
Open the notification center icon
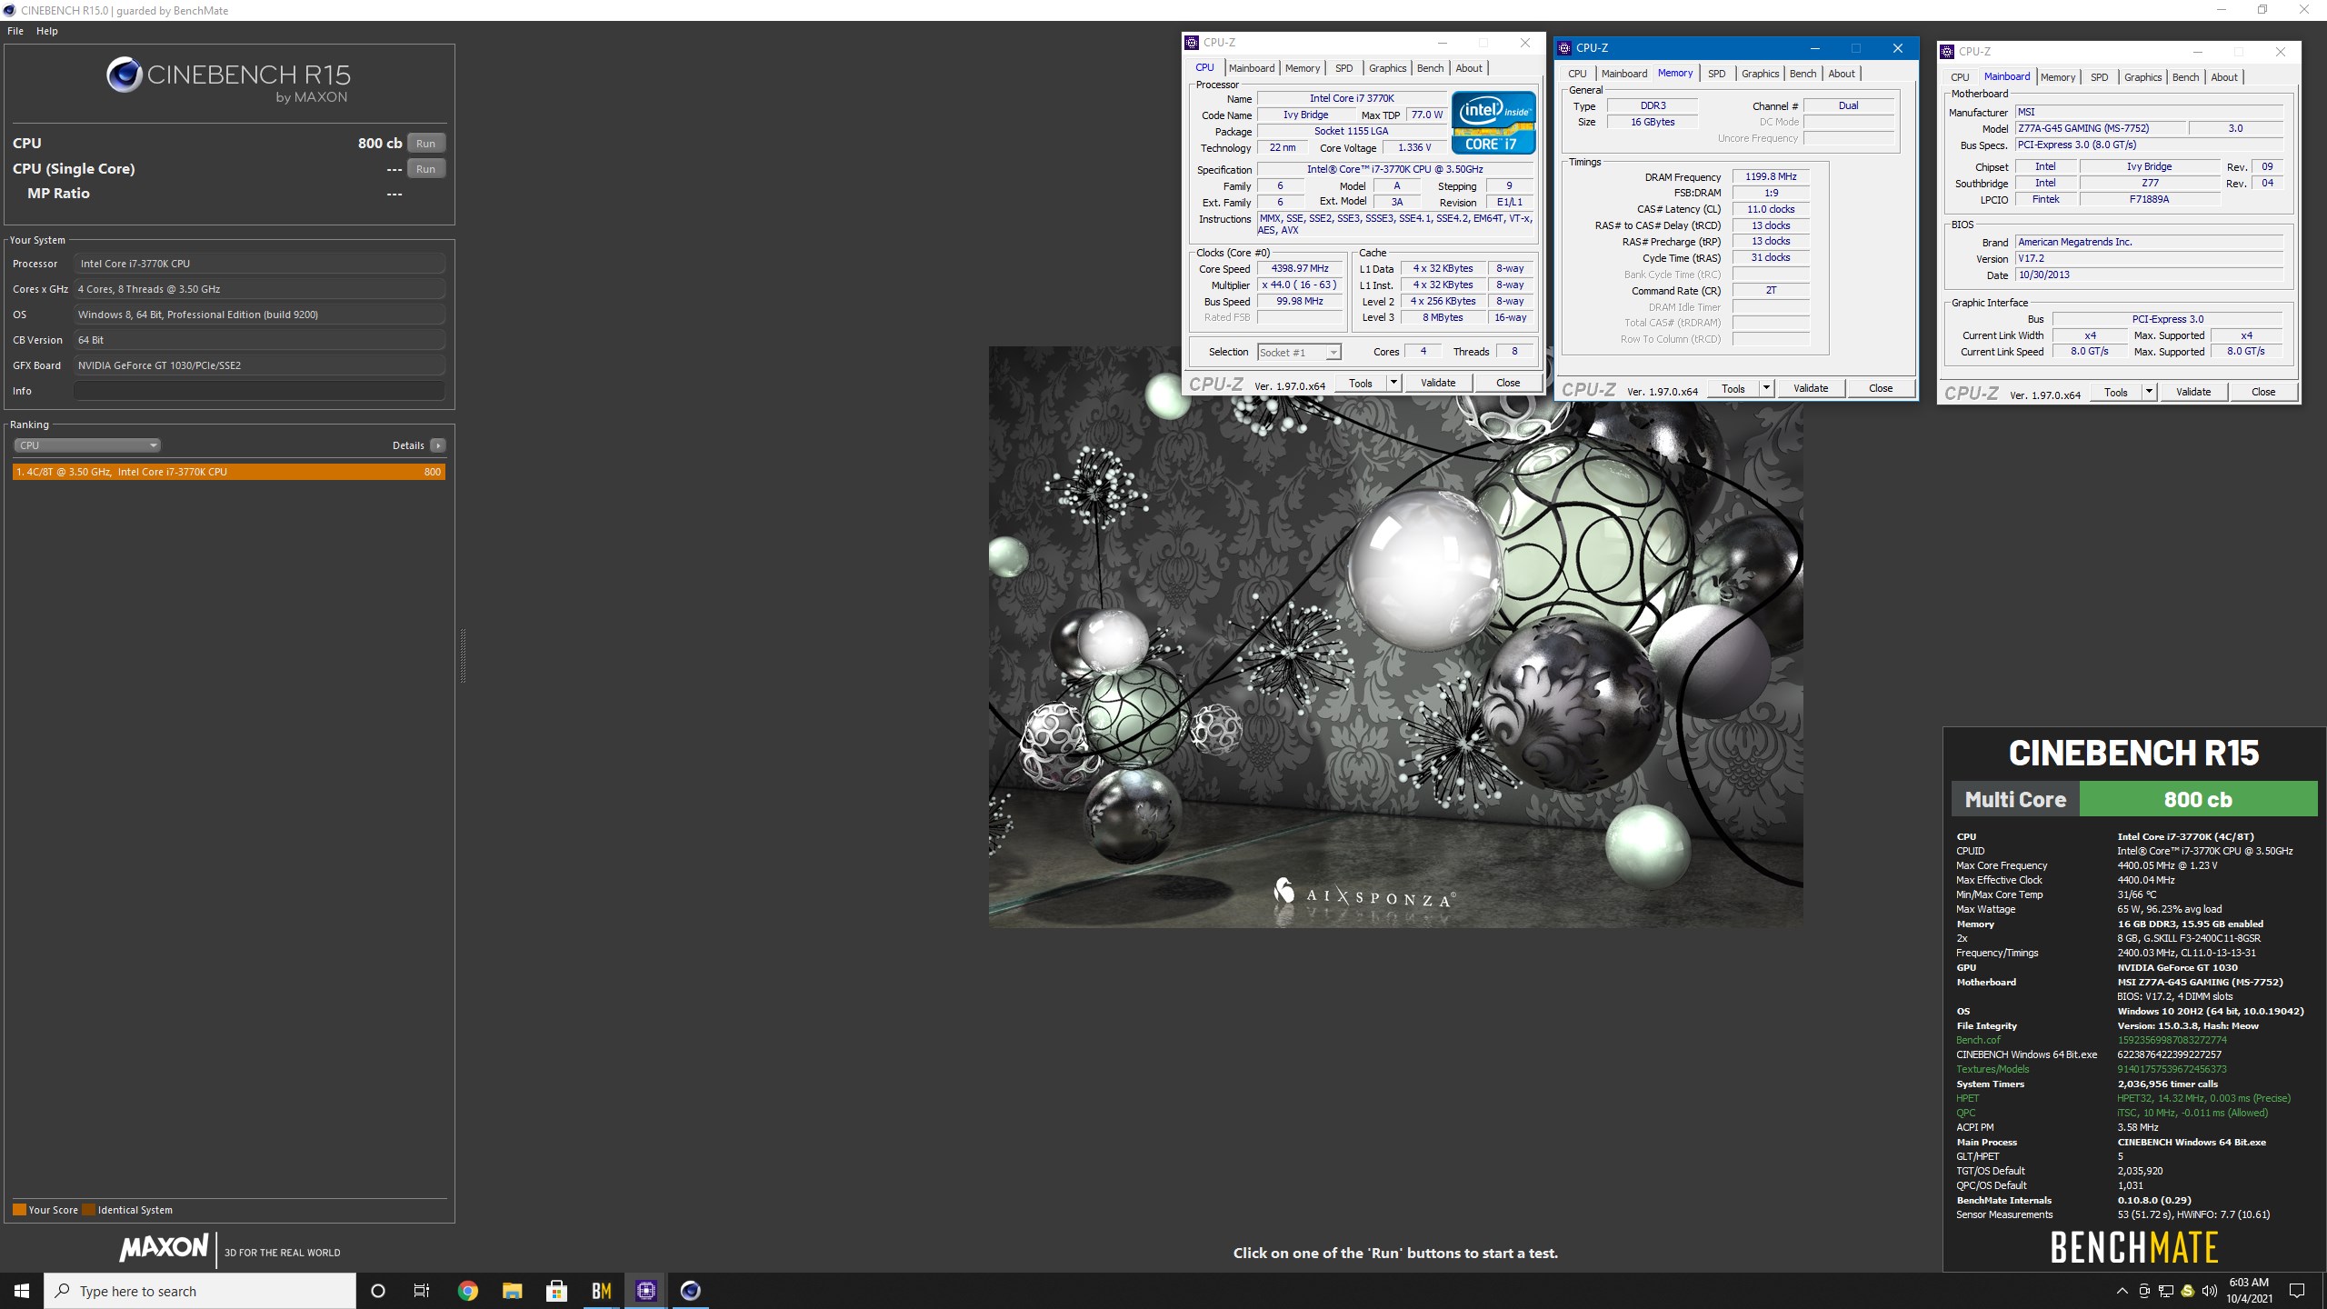[x=2297, y=1291]
